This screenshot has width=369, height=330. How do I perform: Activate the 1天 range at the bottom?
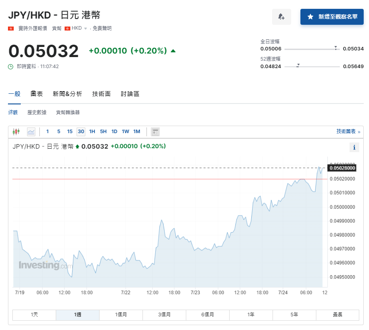coord(34,315)
